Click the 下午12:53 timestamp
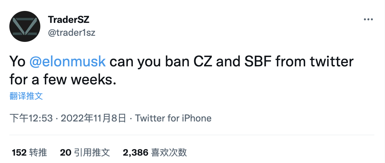 click(31, 118)
